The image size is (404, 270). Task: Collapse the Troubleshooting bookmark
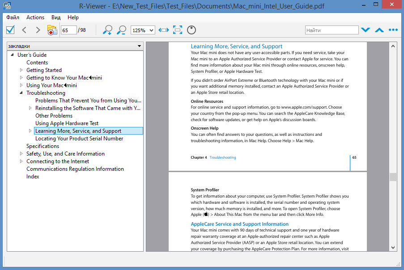[21, 93]
